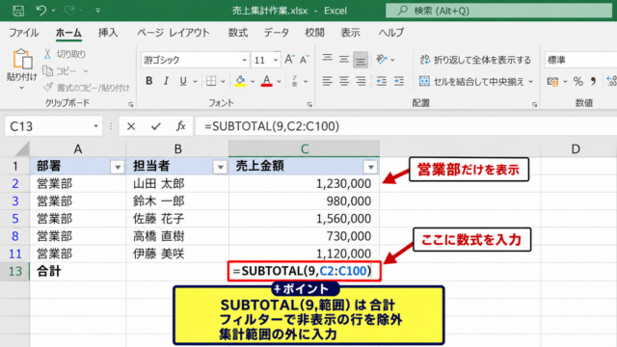The height and width of the screenshot is (347, 617).
Task: Open the クリップボード dialog launcher
Action: pyautogui.click(x=131, y=104)
